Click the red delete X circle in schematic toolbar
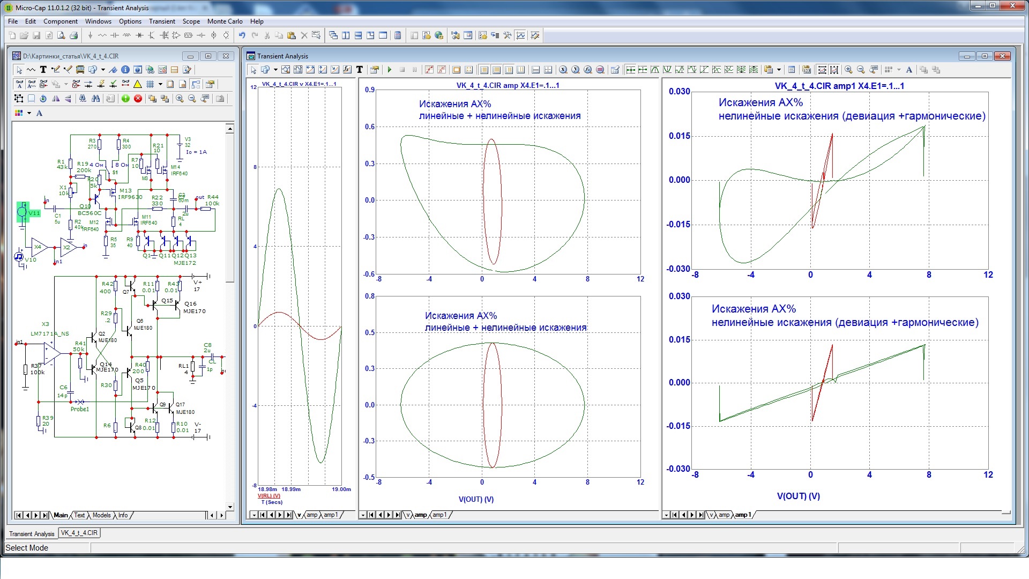Viewport: 1029px width, 579px height. (138, 99)
